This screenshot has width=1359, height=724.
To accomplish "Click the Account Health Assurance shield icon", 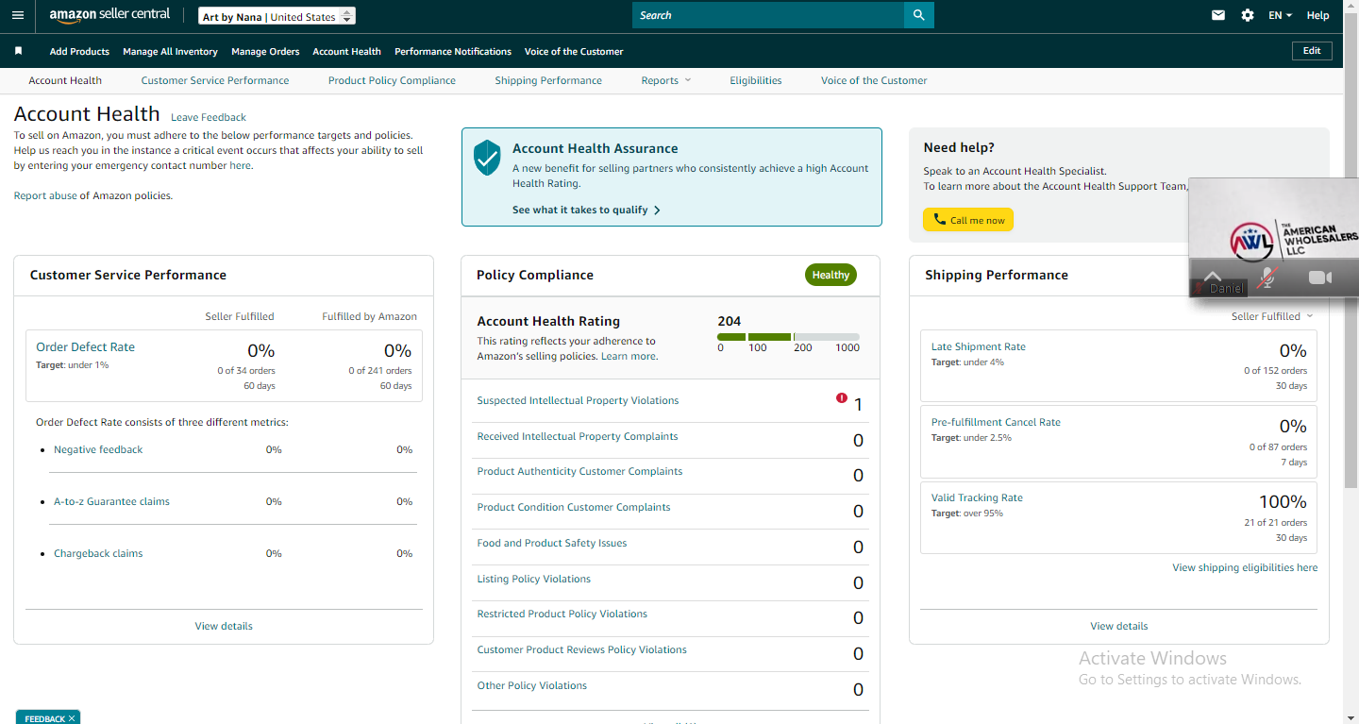I will [x=487, y=158].
